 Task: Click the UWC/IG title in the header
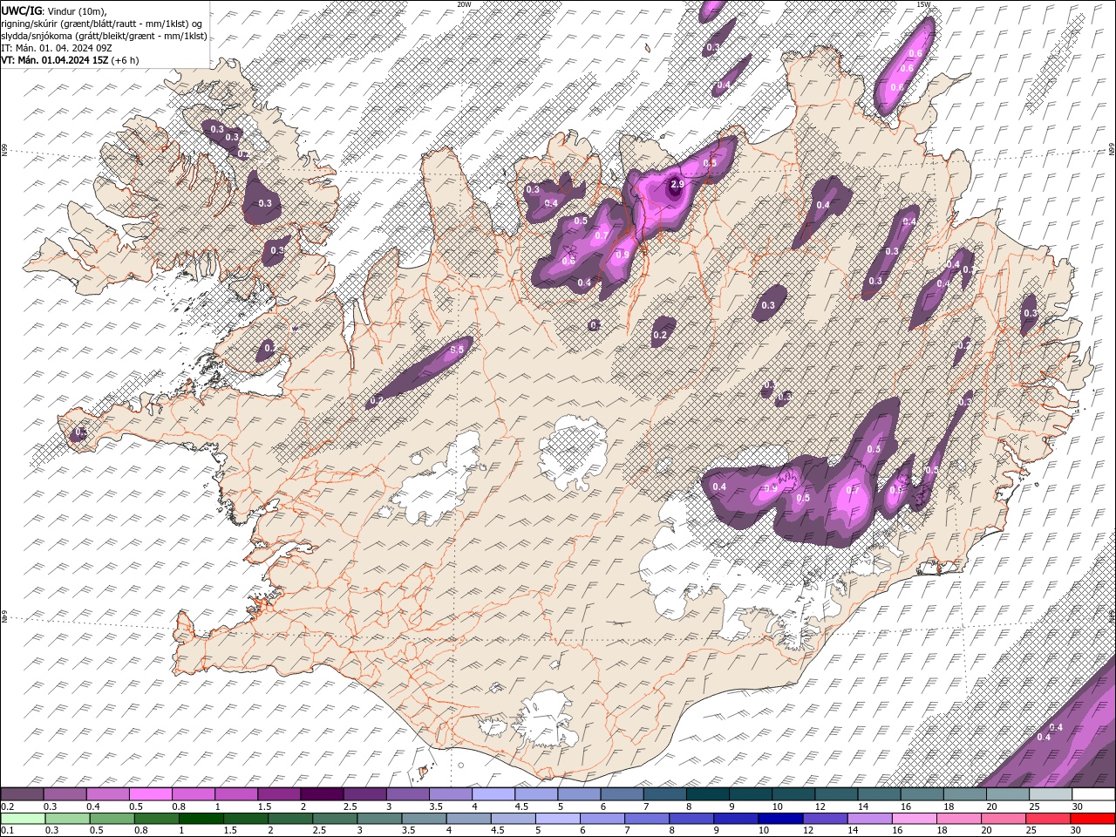point(20,10)
